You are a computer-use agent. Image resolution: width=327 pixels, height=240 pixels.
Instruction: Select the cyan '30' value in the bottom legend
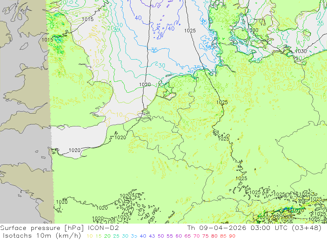(x=125, y=236)
